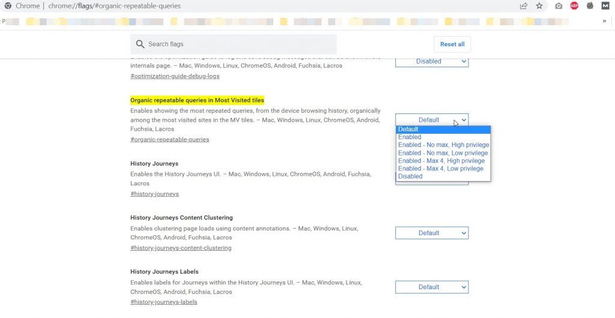The width and height of the screenshot is (615, 318).
Task: Choose Enabled - No max, High privilege
Action: coord(443,145)
